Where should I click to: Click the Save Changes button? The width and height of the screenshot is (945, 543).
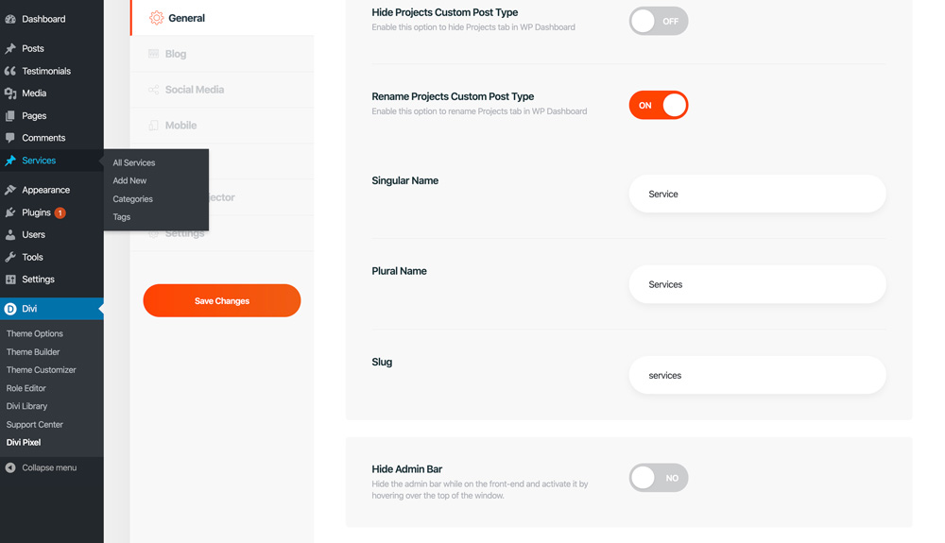point(222,301)
